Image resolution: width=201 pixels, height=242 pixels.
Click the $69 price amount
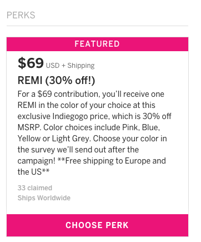tap(31, 63)
